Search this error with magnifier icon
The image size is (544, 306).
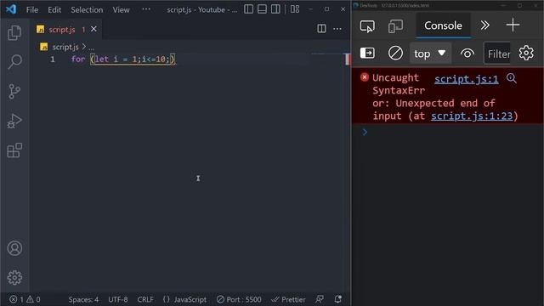512,78
